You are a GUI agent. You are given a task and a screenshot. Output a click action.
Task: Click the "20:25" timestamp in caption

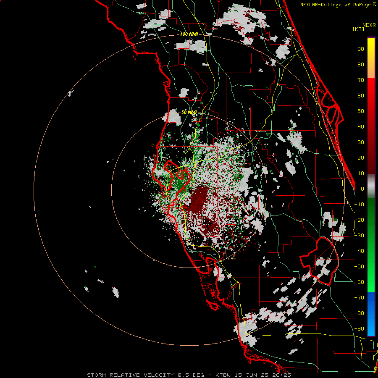(x=283, y=375)
